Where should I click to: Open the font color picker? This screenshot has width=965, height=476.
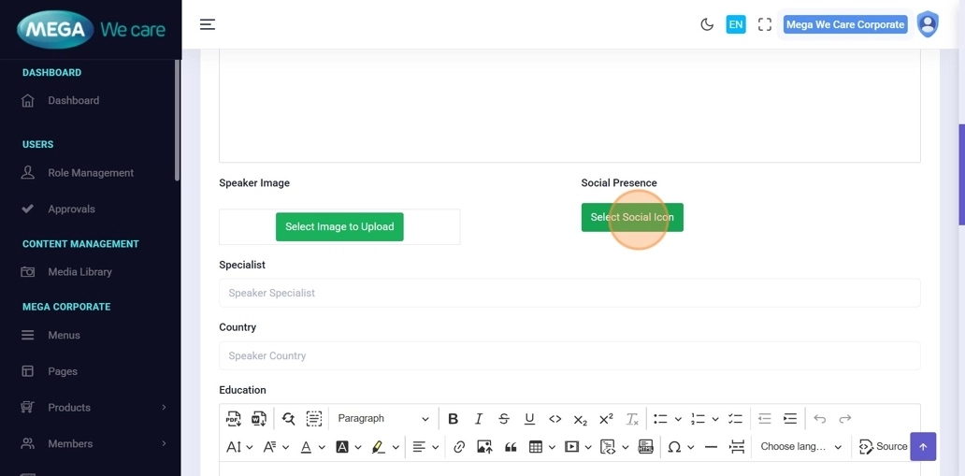306,447
